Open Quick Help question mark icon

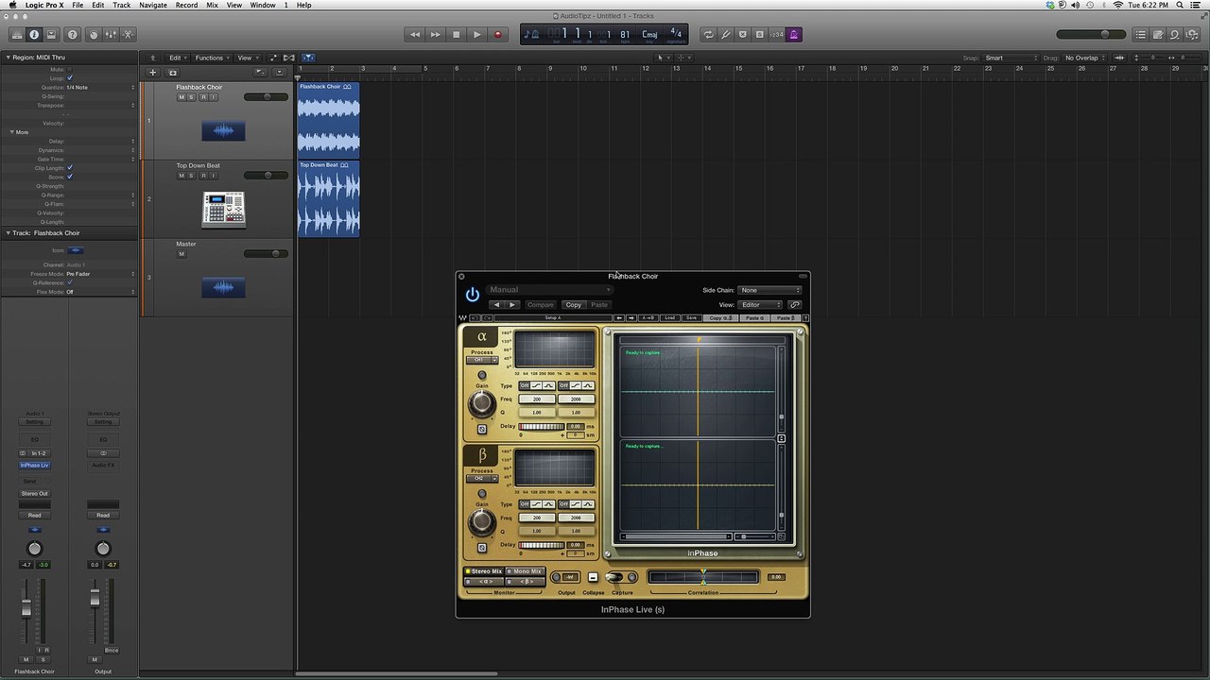coord(73,35)
